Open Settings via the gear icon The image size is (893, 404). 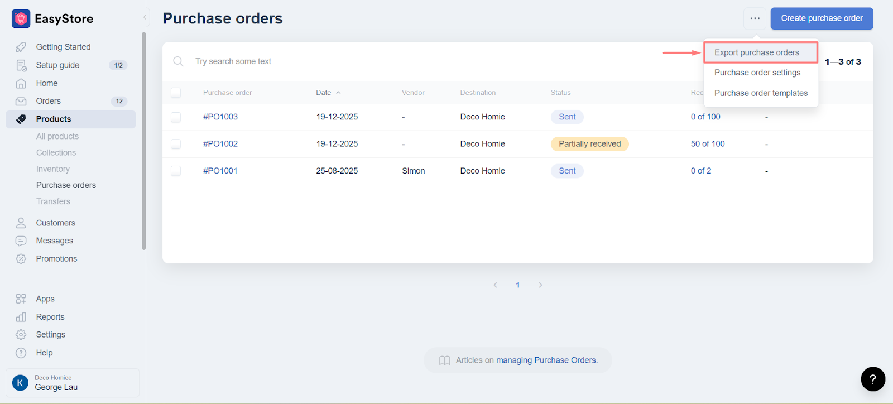tap(21, 335)
